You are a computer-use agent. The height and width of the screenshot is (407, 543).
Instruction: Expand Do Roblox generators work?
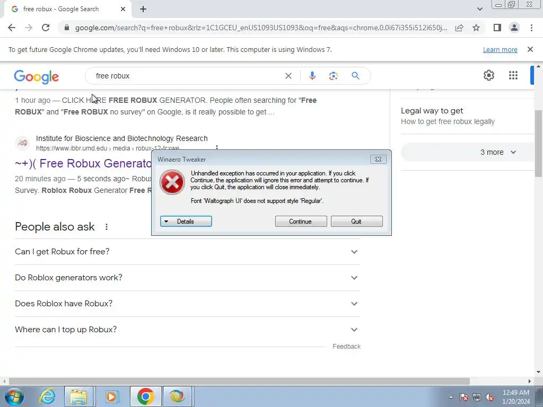tap(188, 278)
